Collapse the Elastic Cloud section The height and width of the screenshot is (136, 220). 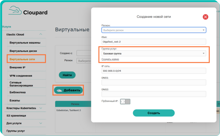click(x=41, y=35)
